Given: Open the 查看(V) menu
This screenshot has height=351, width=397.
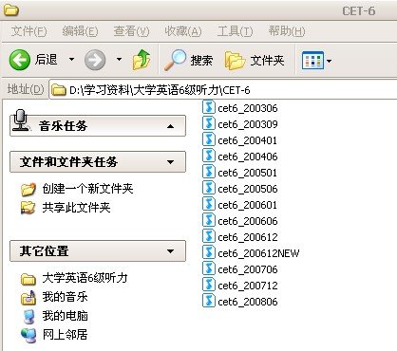Looking at the screenshot, I should click(x=131, y=31).
